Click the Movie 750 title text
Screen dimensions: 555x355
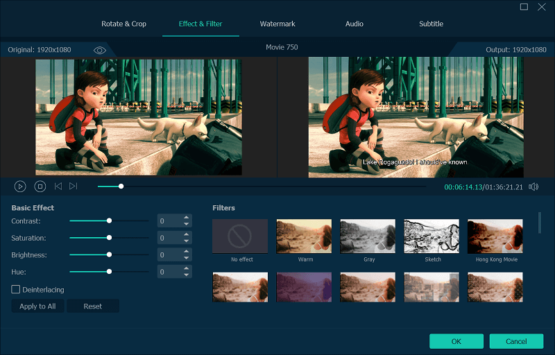(282, 47)
